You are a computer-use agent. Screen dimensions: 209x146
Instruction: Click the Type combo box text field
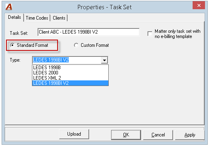tap(67, 60)
